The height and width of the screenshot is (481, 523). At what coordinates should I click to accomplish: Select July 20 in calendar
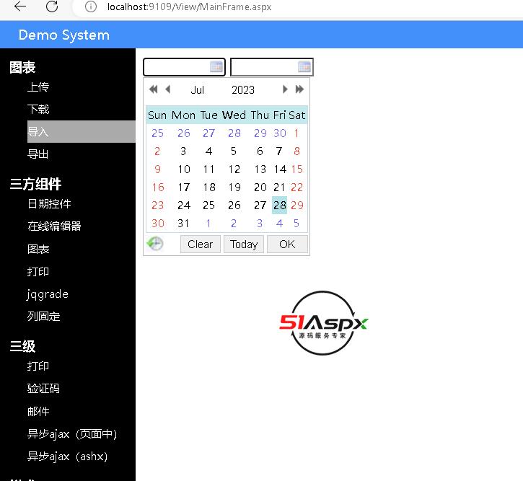tap(260, 187)
